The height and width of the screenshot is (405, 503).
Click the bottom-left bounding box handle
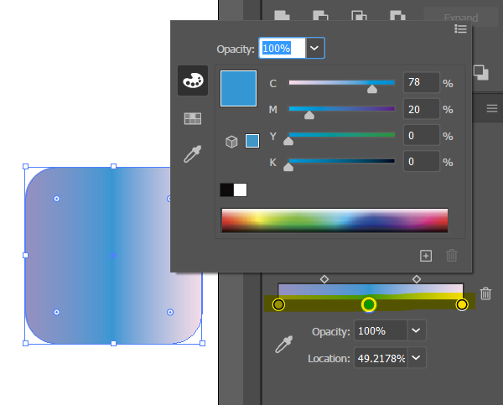(26, 344)
